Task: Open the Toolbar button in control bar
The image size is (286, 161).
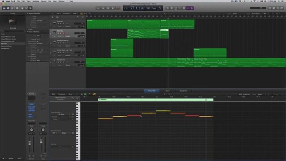Action: click(x=13, y=8)
